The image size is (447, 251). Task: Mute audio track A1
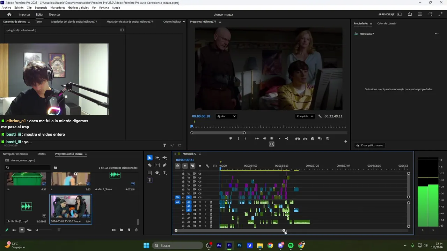point(200,202)
